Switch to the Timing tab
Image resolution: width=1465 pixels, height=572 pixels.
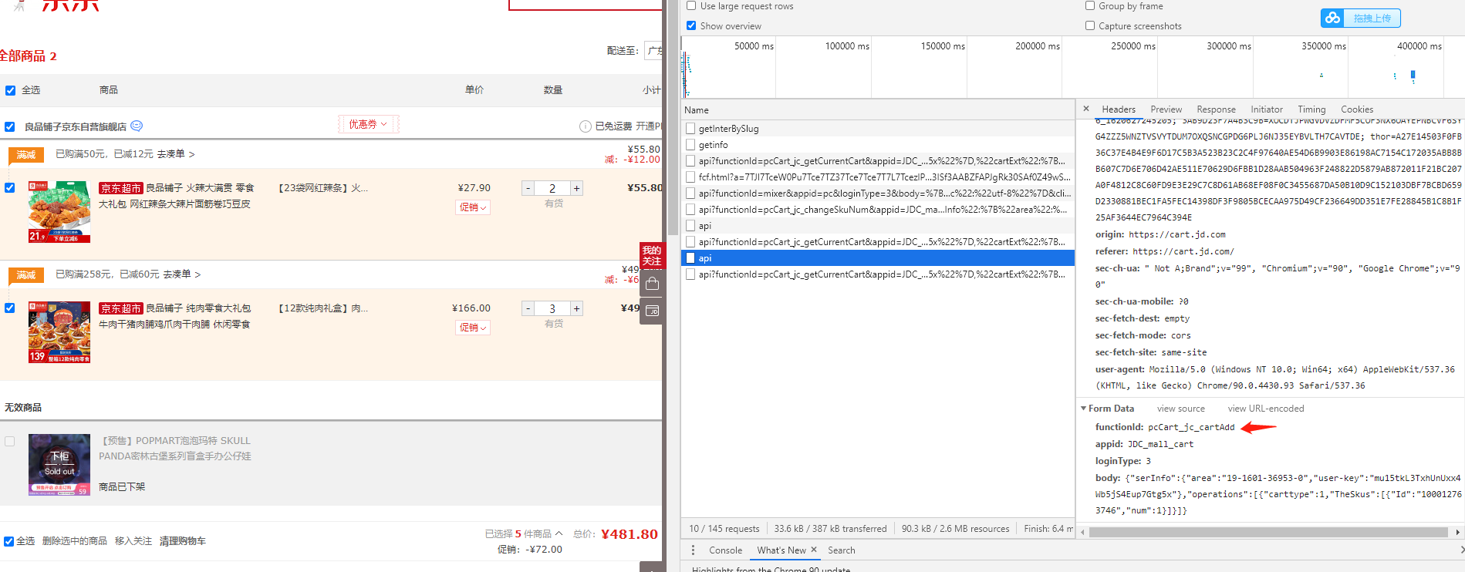coord(1311,109)
